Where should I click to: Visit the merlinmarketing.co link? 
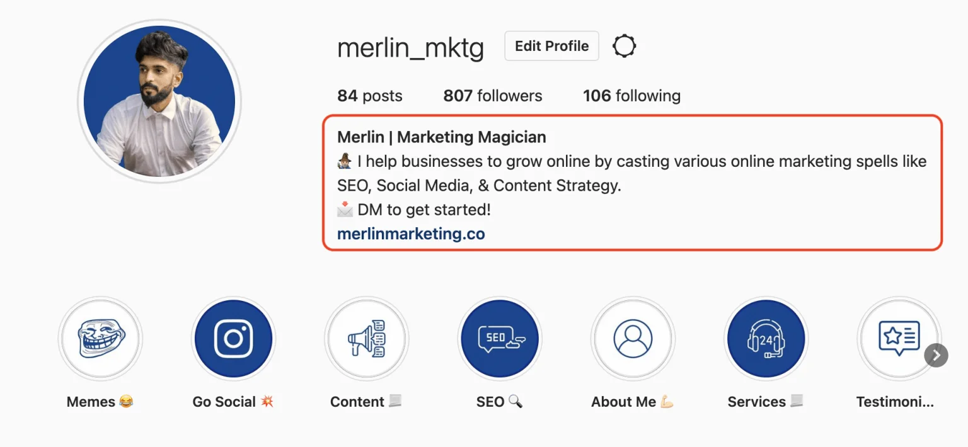click(411, 234)
